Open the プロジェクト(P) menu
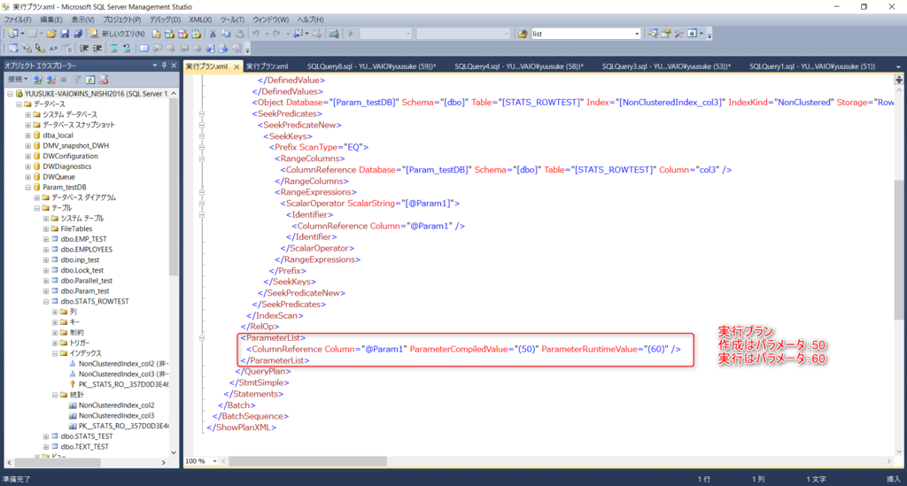The image size is (907, 486). [122, 19]
